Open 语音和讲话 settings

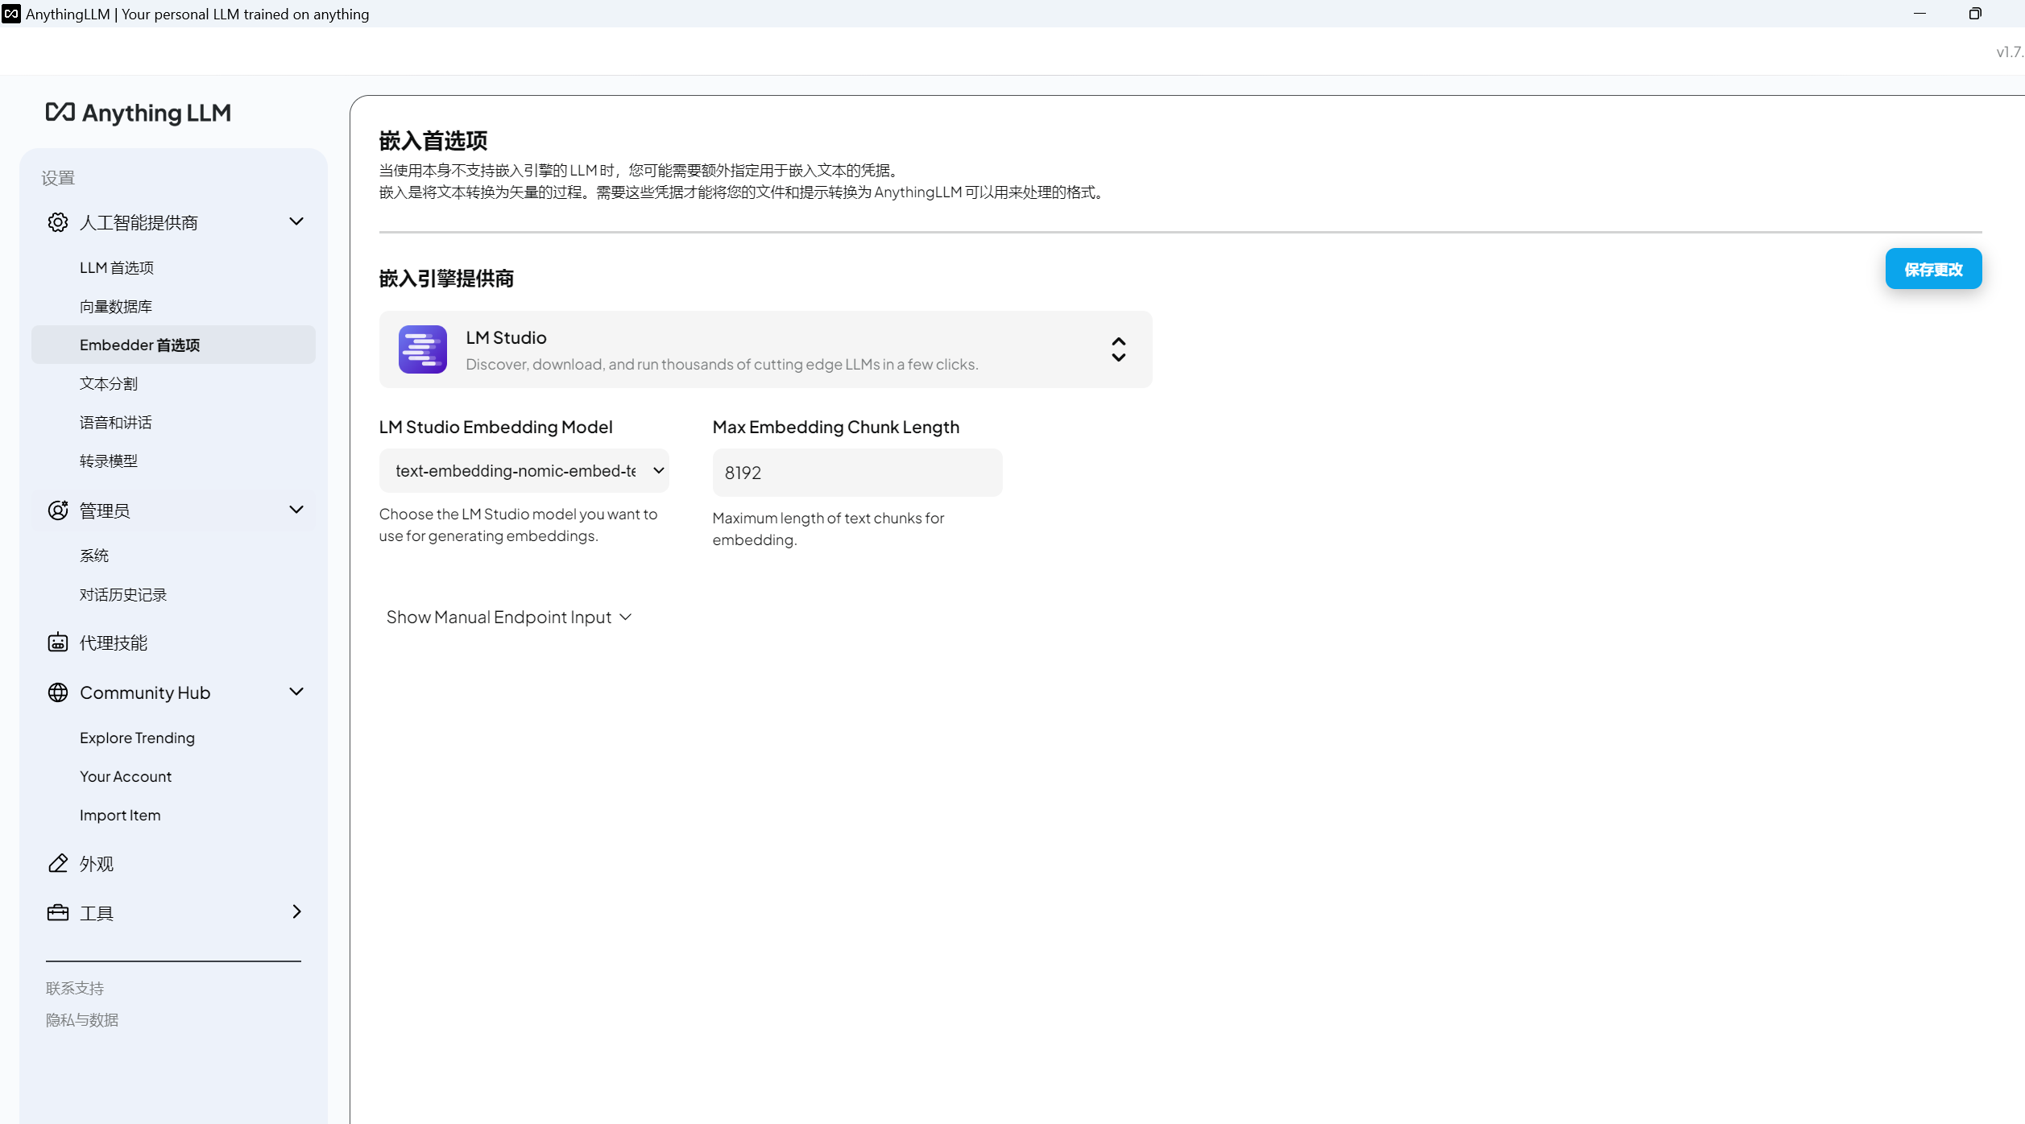[x=116, y=422]
